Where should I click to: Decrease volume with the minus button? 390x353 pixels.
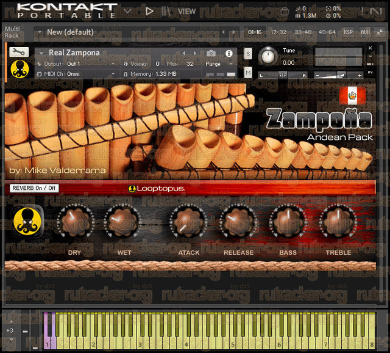(317, 75)
